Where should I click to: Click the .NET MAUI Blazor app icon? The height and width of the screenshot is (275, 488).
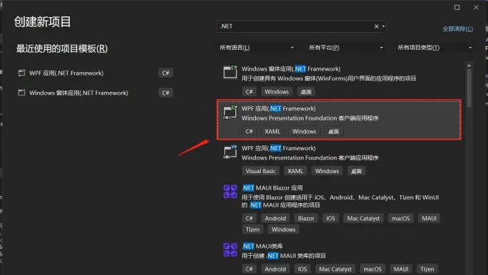[230, 192]
